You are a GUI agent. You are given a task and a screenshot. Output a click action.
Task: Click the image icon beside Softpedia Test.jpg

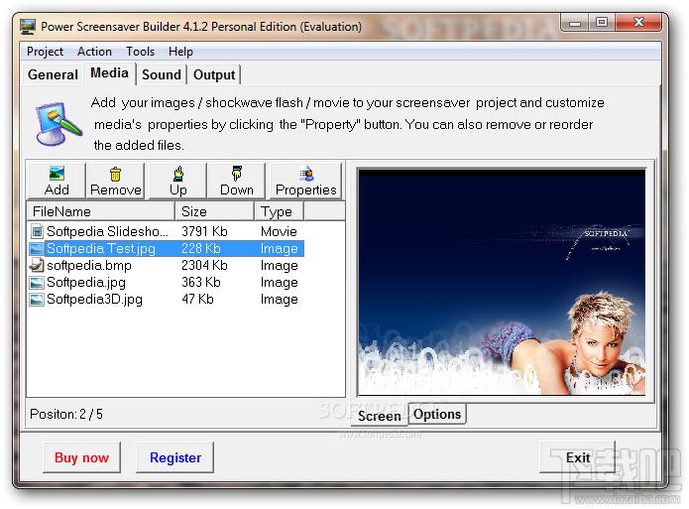[37, 249]
